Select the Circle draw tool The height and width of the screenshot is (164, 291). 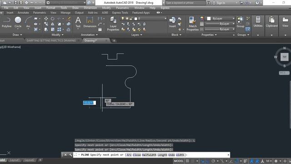point(18,22)
